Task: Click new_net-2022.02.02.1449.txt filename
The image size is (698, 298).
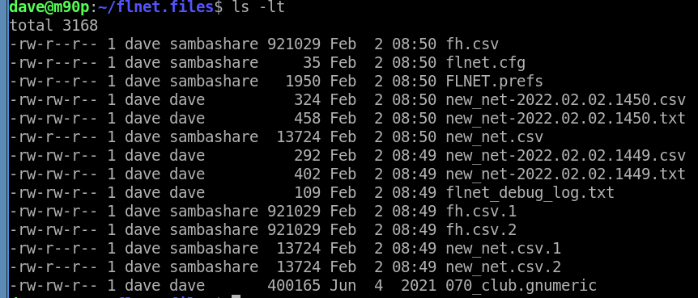Action: point(565,174)
